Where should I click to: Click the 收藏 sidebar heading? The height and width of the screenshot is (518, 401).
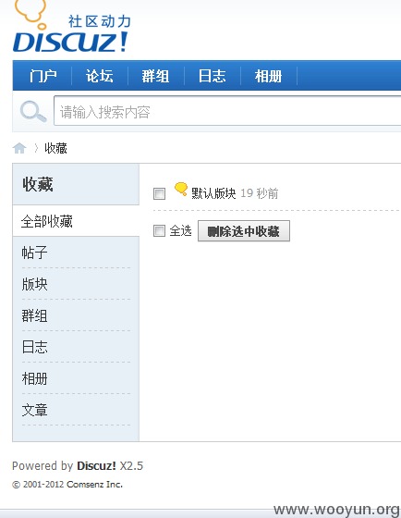click(x=38, y=184)
